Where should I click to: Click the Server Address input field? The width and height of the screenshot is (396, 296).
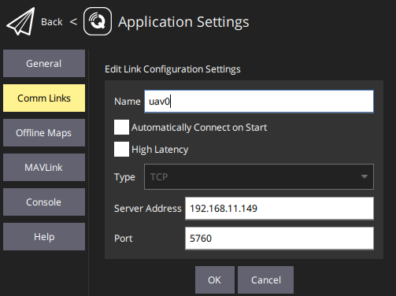279,209
